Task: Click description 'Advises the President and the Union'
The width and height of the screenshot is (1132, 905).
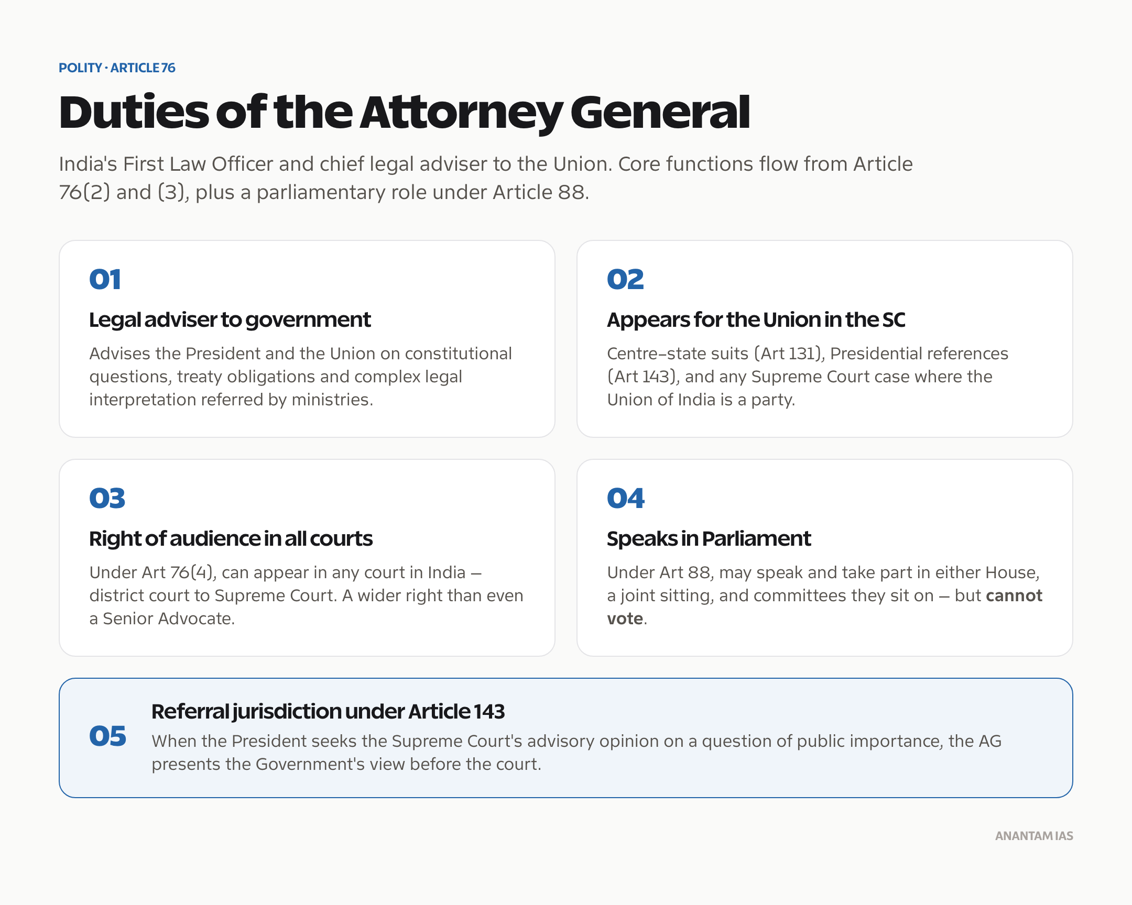Action: (x=300, y=377)
